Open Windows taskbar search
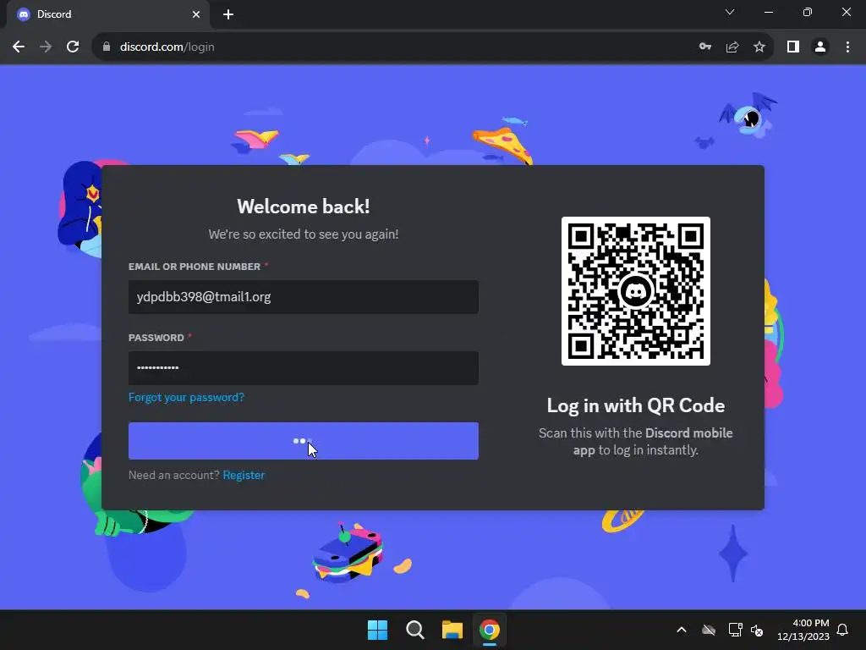Viewport: 866px width, 650px height. [414, 630]
